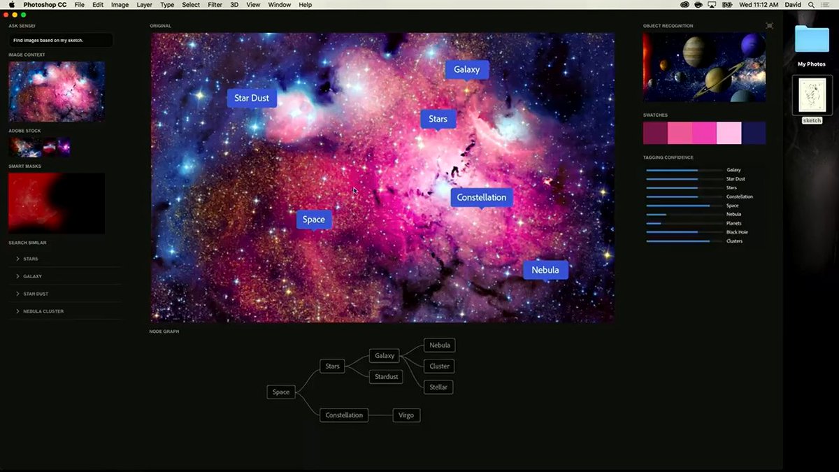The image size is (839, 472).
Task: Pick the dark maroon swatch
Action: 655,133
